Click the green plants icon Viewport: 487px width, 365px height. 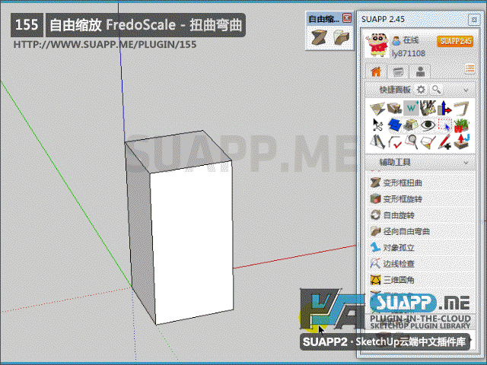(x=461, y=125)
